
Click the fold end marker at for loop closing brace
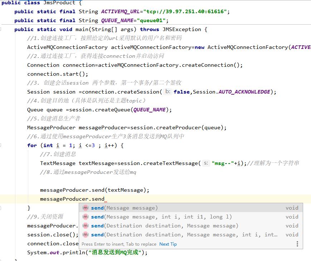click(x=1, y=208)
